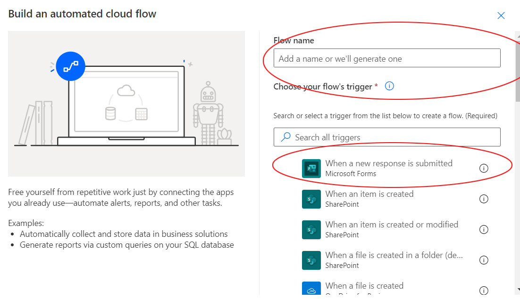This screenshot has height=299, width=520.
Task: Close the 'Build an automated cloud flow' dialog
Action: coord(501,16)
